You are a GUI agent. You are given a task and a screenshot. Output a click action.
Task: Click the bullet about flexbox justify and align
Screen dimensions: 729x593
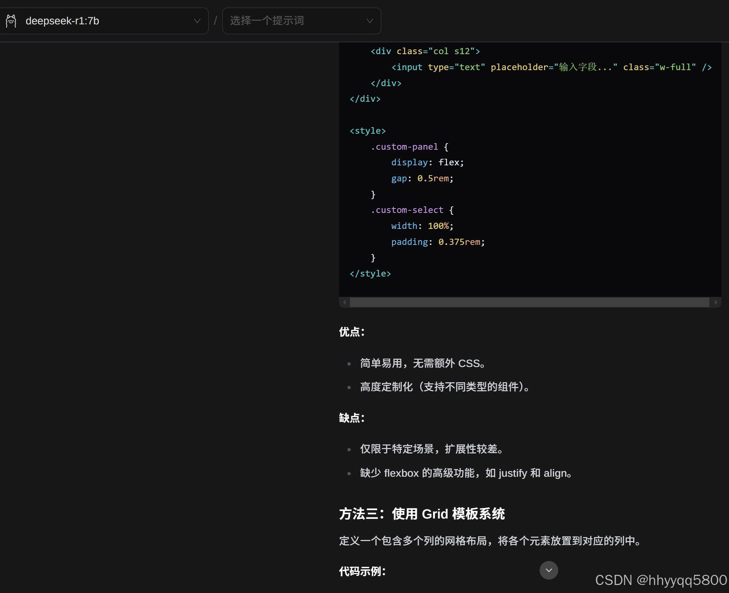pyautogui.click(x=467, y=473)
